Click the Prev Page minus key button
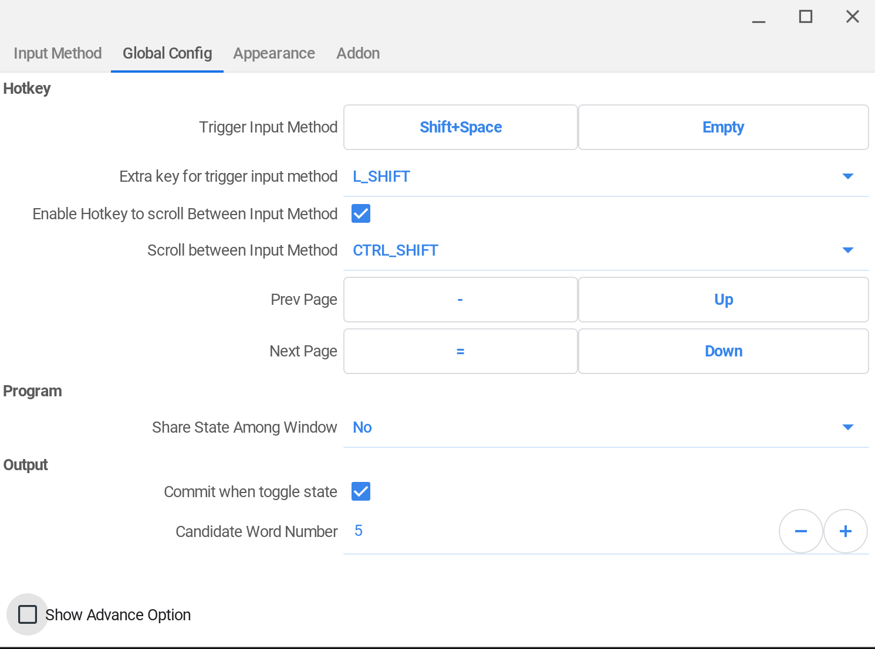This screenshot has width=875, height=649. pyautogui.click(x=461, y=300)
